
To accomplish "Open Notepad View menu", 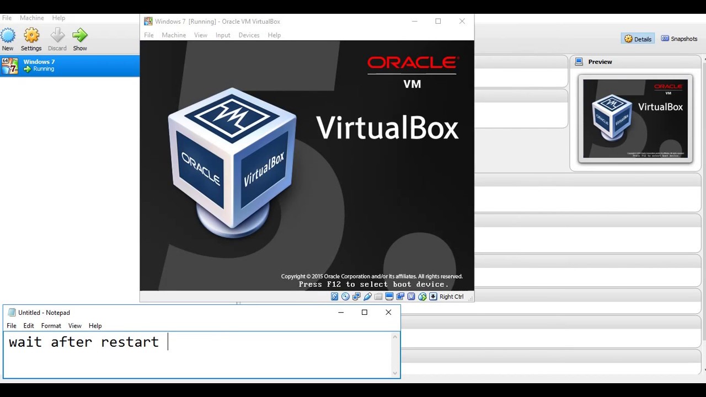I will [x=74, y=325].
